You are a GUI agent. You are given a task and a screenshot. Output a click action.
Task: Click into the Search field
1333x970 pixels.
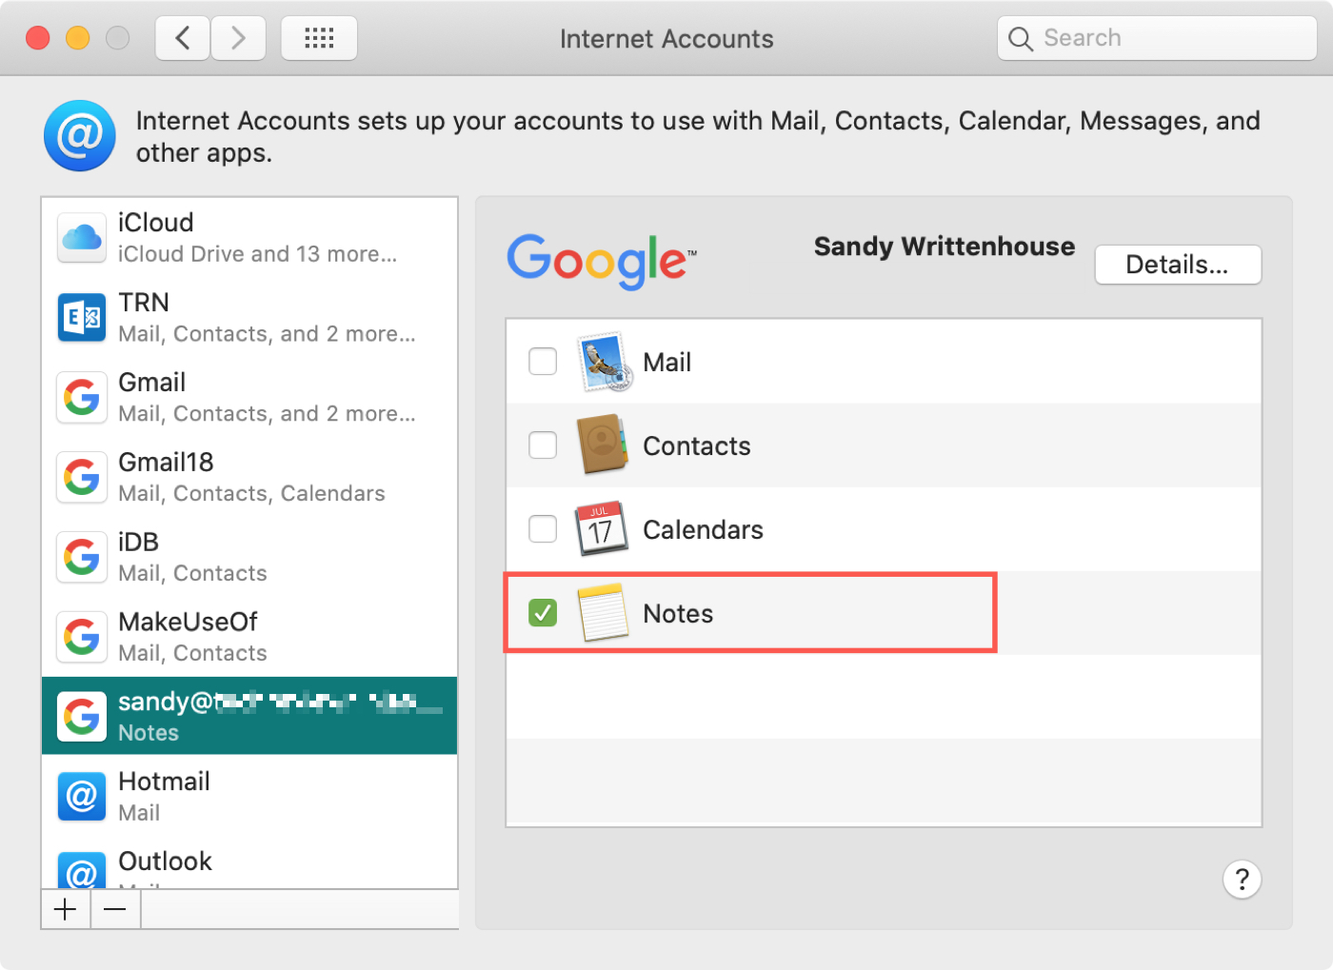tap(1157, 38)
